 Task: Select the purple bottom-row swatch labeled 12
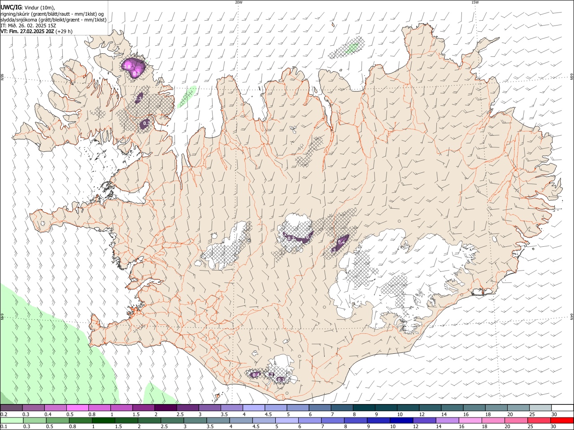(x=424, y=420)
